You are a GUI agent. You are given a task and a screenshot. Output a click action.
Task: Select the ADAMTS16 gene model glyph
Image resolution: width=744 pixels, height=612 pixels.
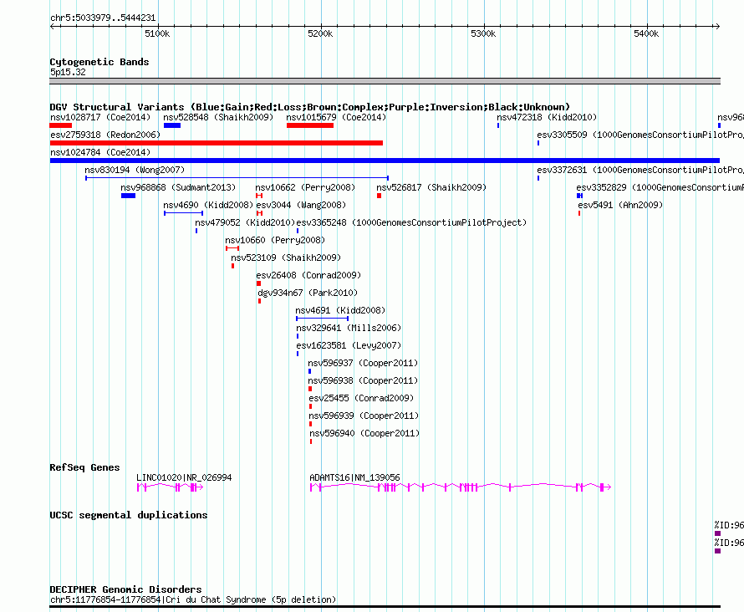pos(461,487)
